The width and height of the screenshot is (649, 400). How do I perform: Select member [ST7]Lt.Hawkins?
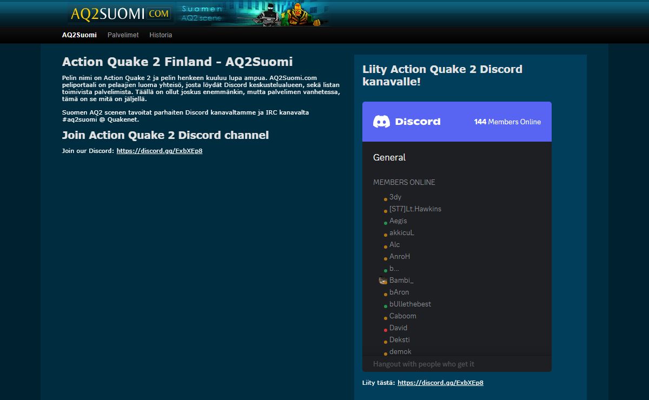(x=415, y=209)
